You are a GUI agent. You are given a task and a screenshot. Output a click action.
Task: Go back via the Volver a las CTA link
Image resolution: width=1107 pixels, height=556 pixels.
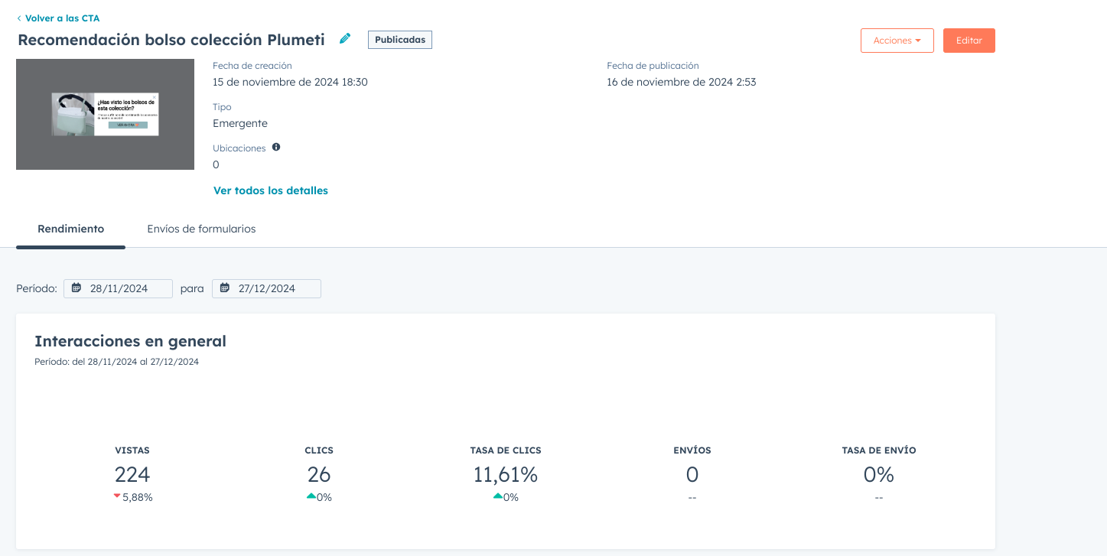pyautogui.click(x=62, y=18)
